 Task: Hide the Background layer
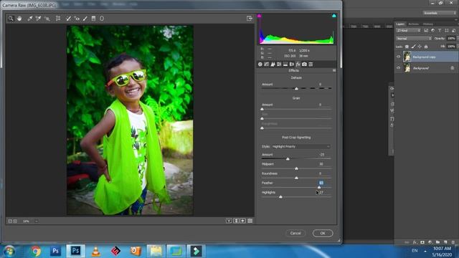coord(398,68)
